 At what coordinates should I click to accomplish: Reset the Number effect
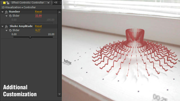39,12
